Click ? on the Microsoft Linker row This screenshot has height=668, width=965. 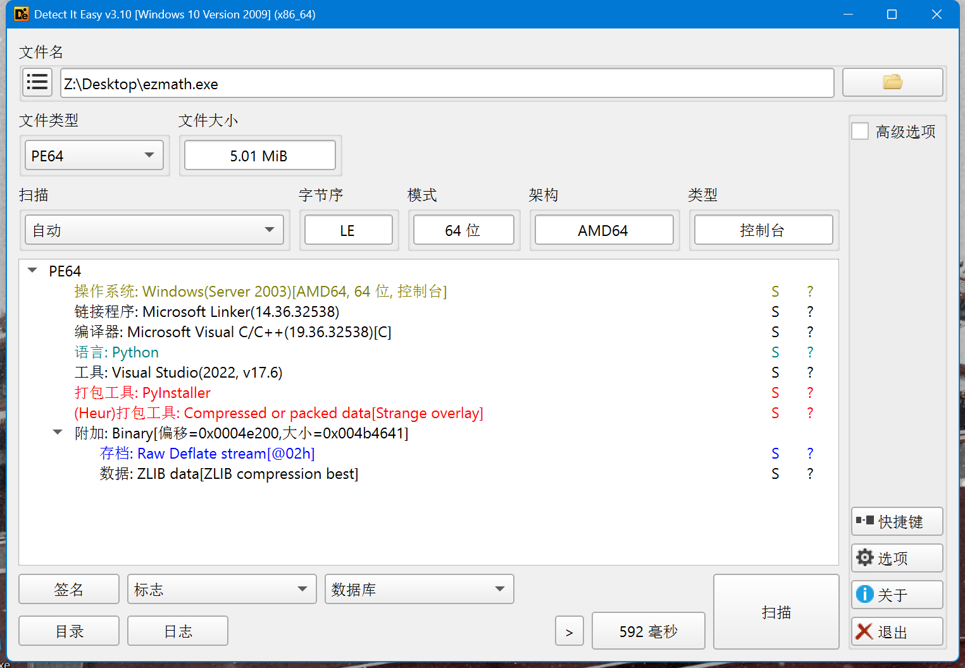click(810, 312)
